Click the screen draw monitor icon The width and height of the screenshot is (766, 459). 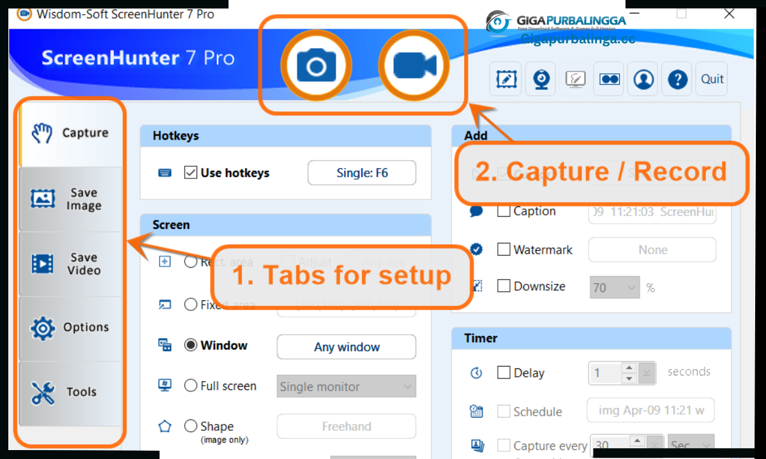[575, 79]
